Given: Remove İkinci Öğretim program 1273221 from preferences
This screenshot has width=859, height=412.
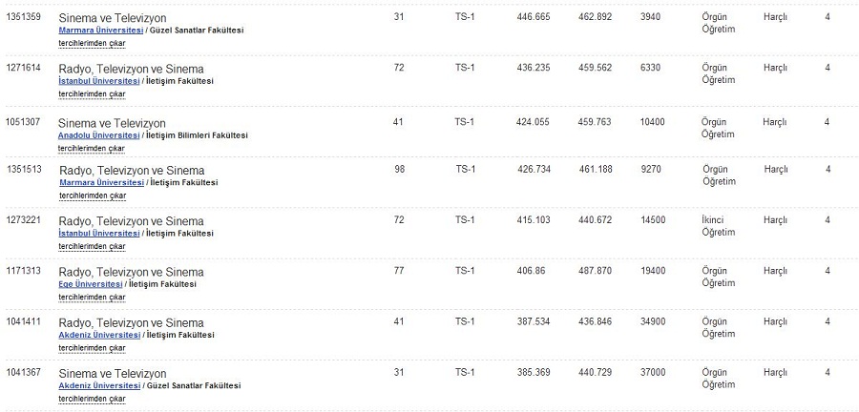Looking at the screenshot, I should point(92,246).
